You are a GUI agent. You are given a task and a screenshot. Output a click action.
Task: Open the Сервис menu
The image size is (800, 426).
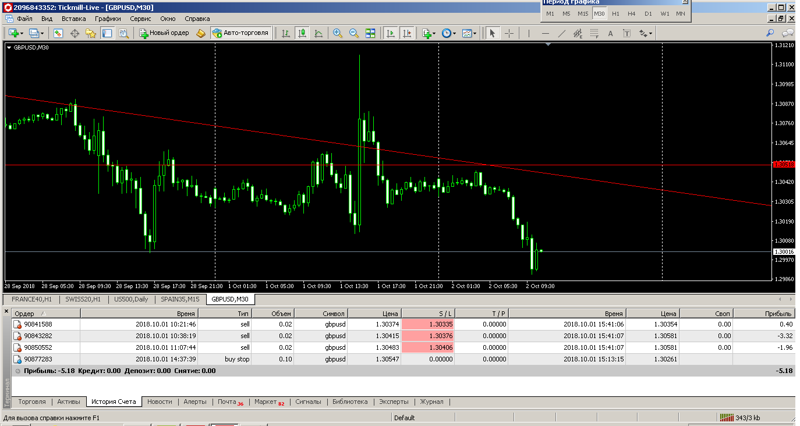(x=140, y=19)
